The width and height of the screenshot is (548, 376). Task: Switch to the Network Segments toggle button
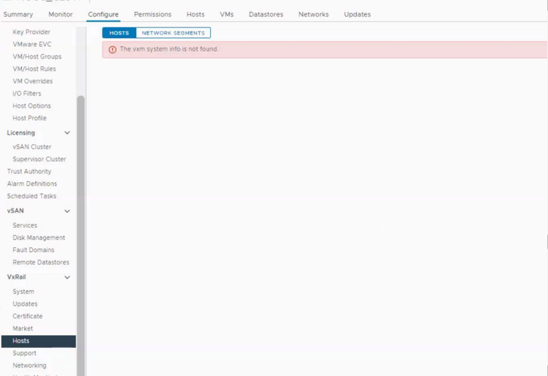pyautogui.click(x=173, y=33)
